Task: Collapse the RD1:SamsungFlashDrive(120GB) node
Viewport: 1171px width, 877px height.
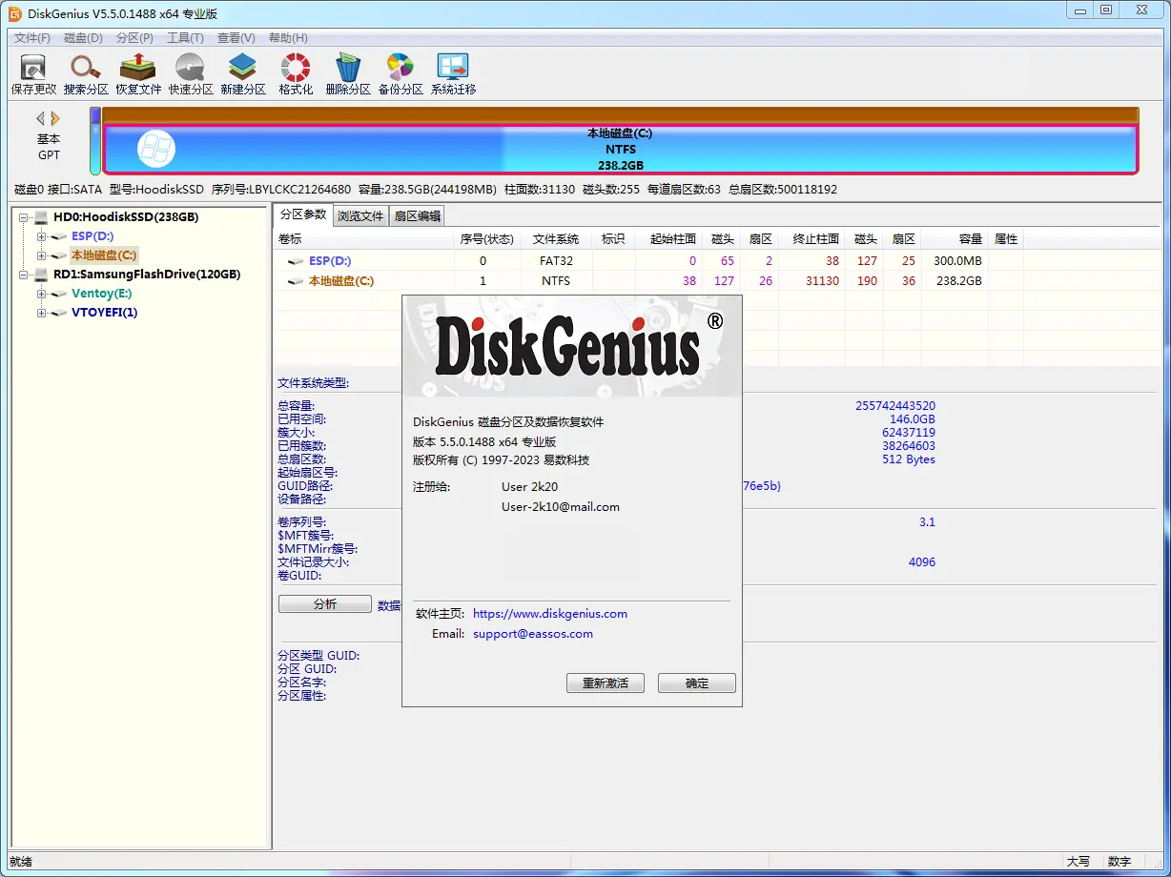Action: (x=24, y=275)
